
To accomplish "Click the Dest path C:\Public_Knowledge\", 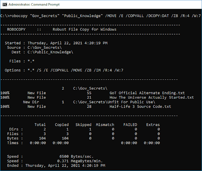I will 50,52.
